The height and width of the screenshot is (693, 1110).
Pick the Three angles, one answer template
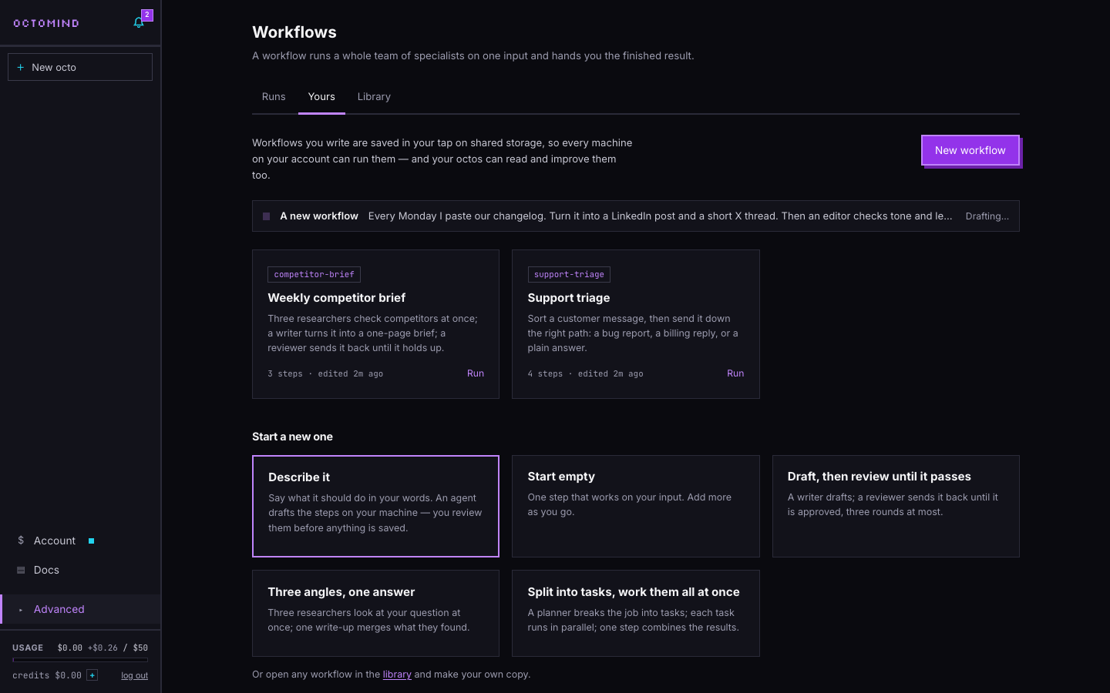click(x=375, y=613)
